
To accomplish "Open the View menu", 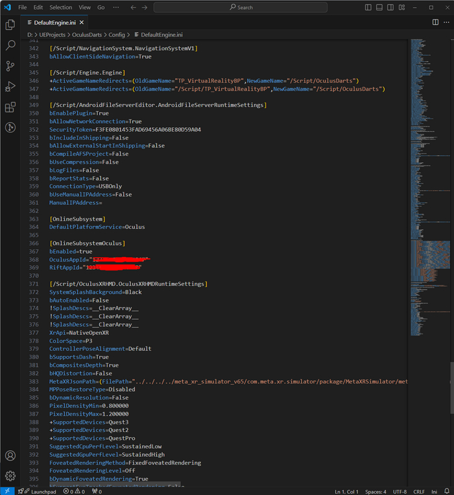I will pyautogui.click(x=84, y=7).
